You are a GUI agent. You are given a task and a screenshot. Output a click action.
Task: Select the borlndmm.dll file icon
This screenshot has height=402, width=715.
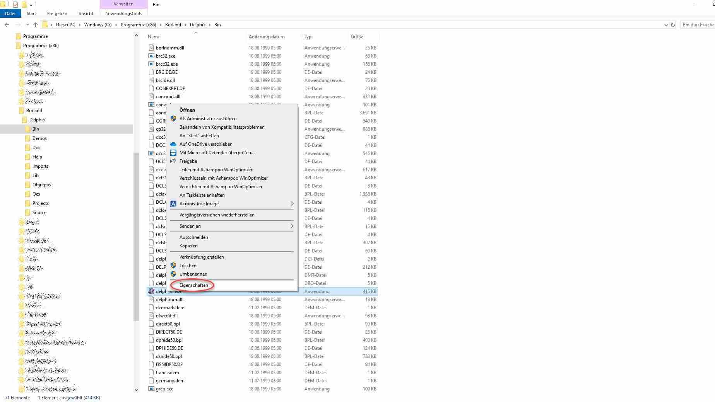(151, 48)
